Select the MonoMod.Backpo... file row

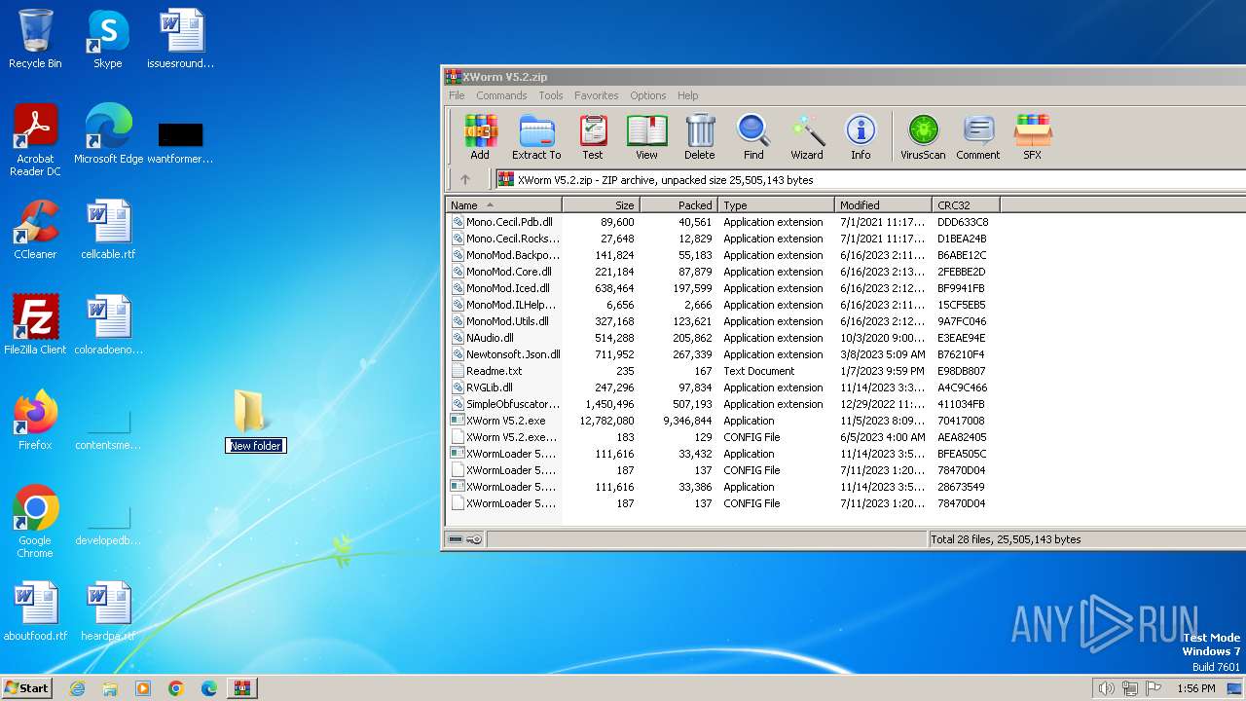720,255
